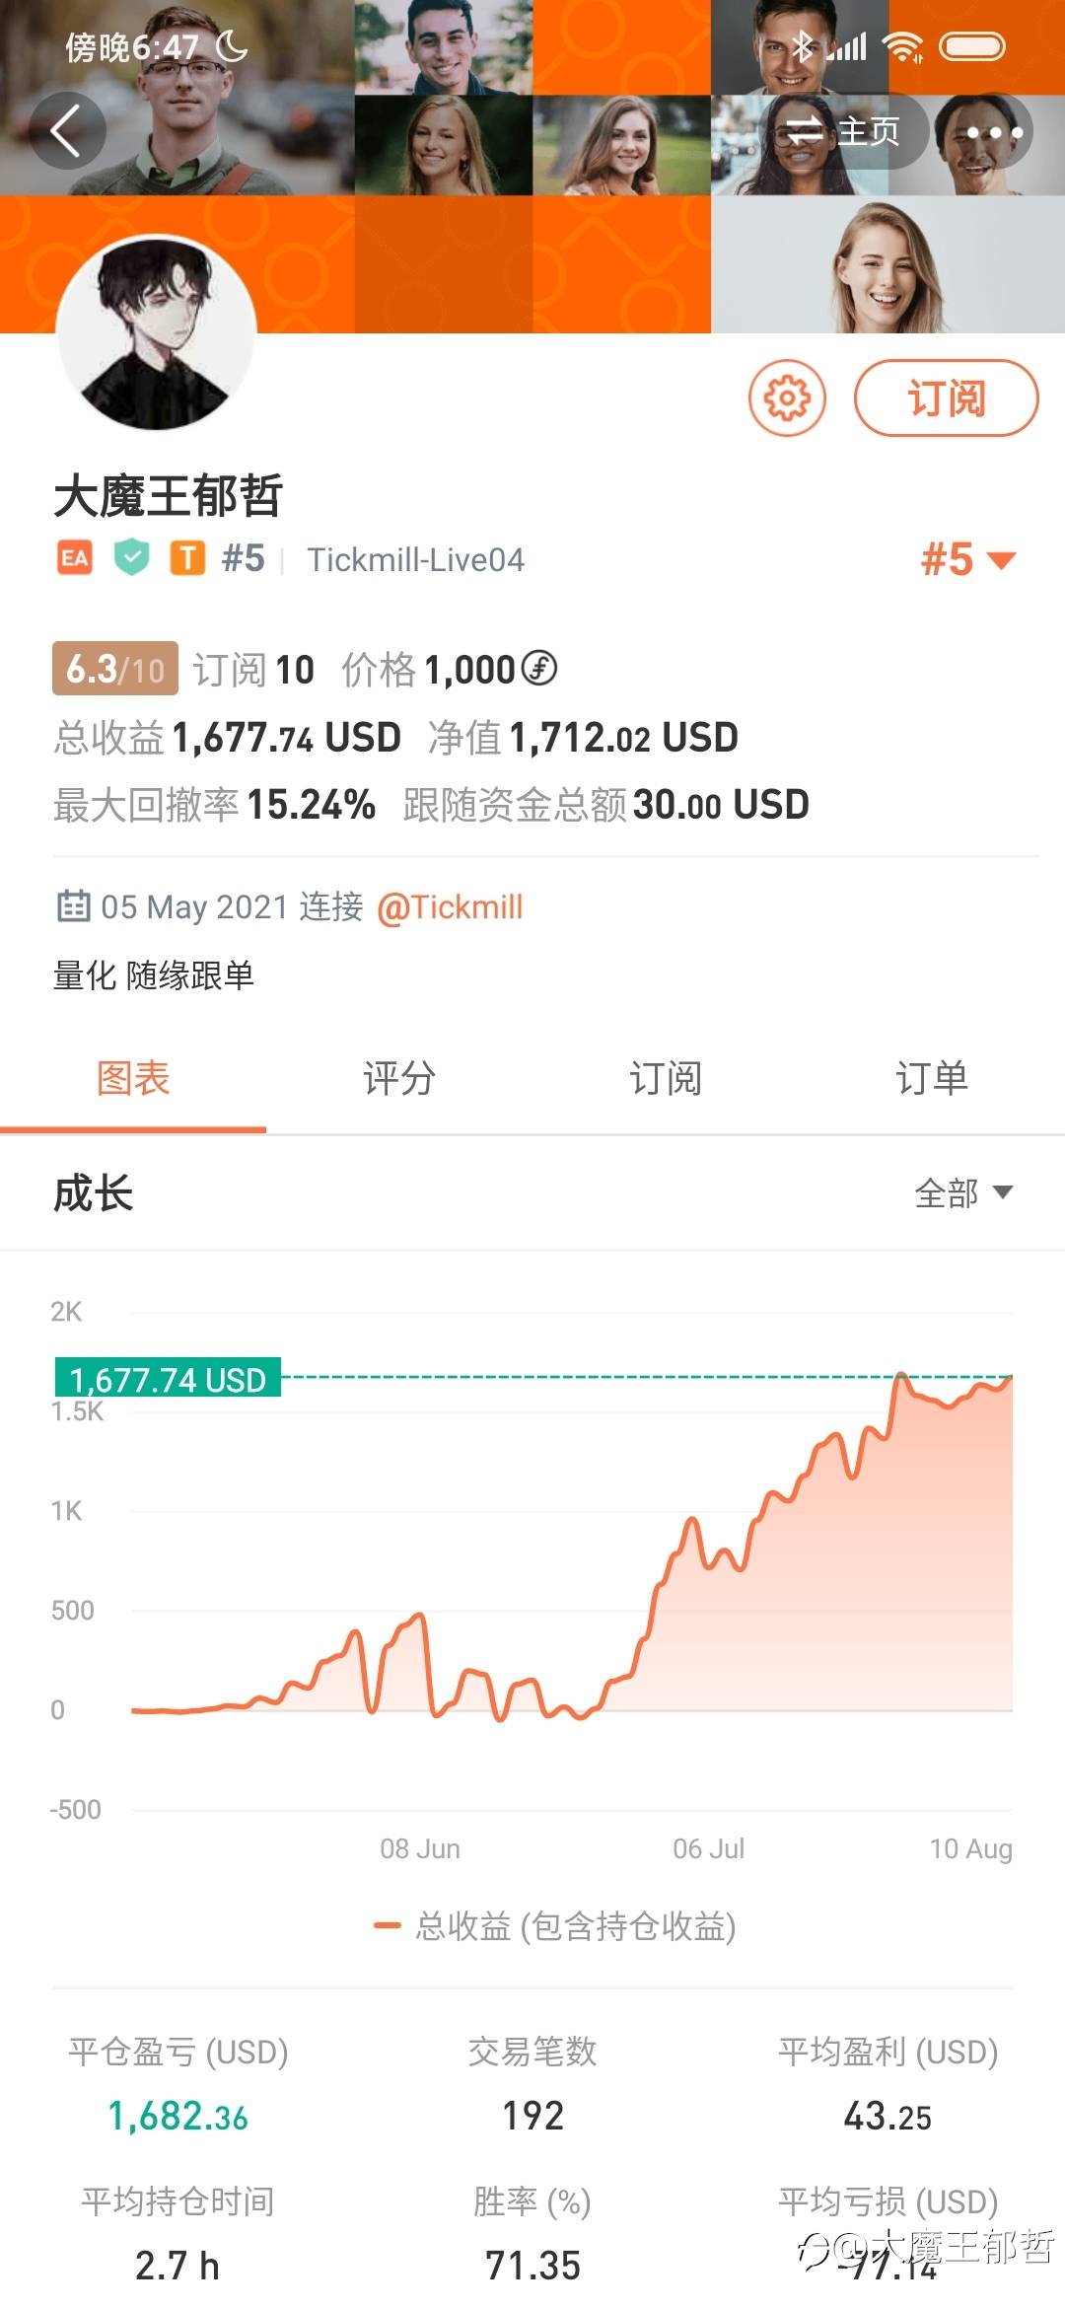Open the gear settings icon
The image size is (1065, 2308).
787,398
